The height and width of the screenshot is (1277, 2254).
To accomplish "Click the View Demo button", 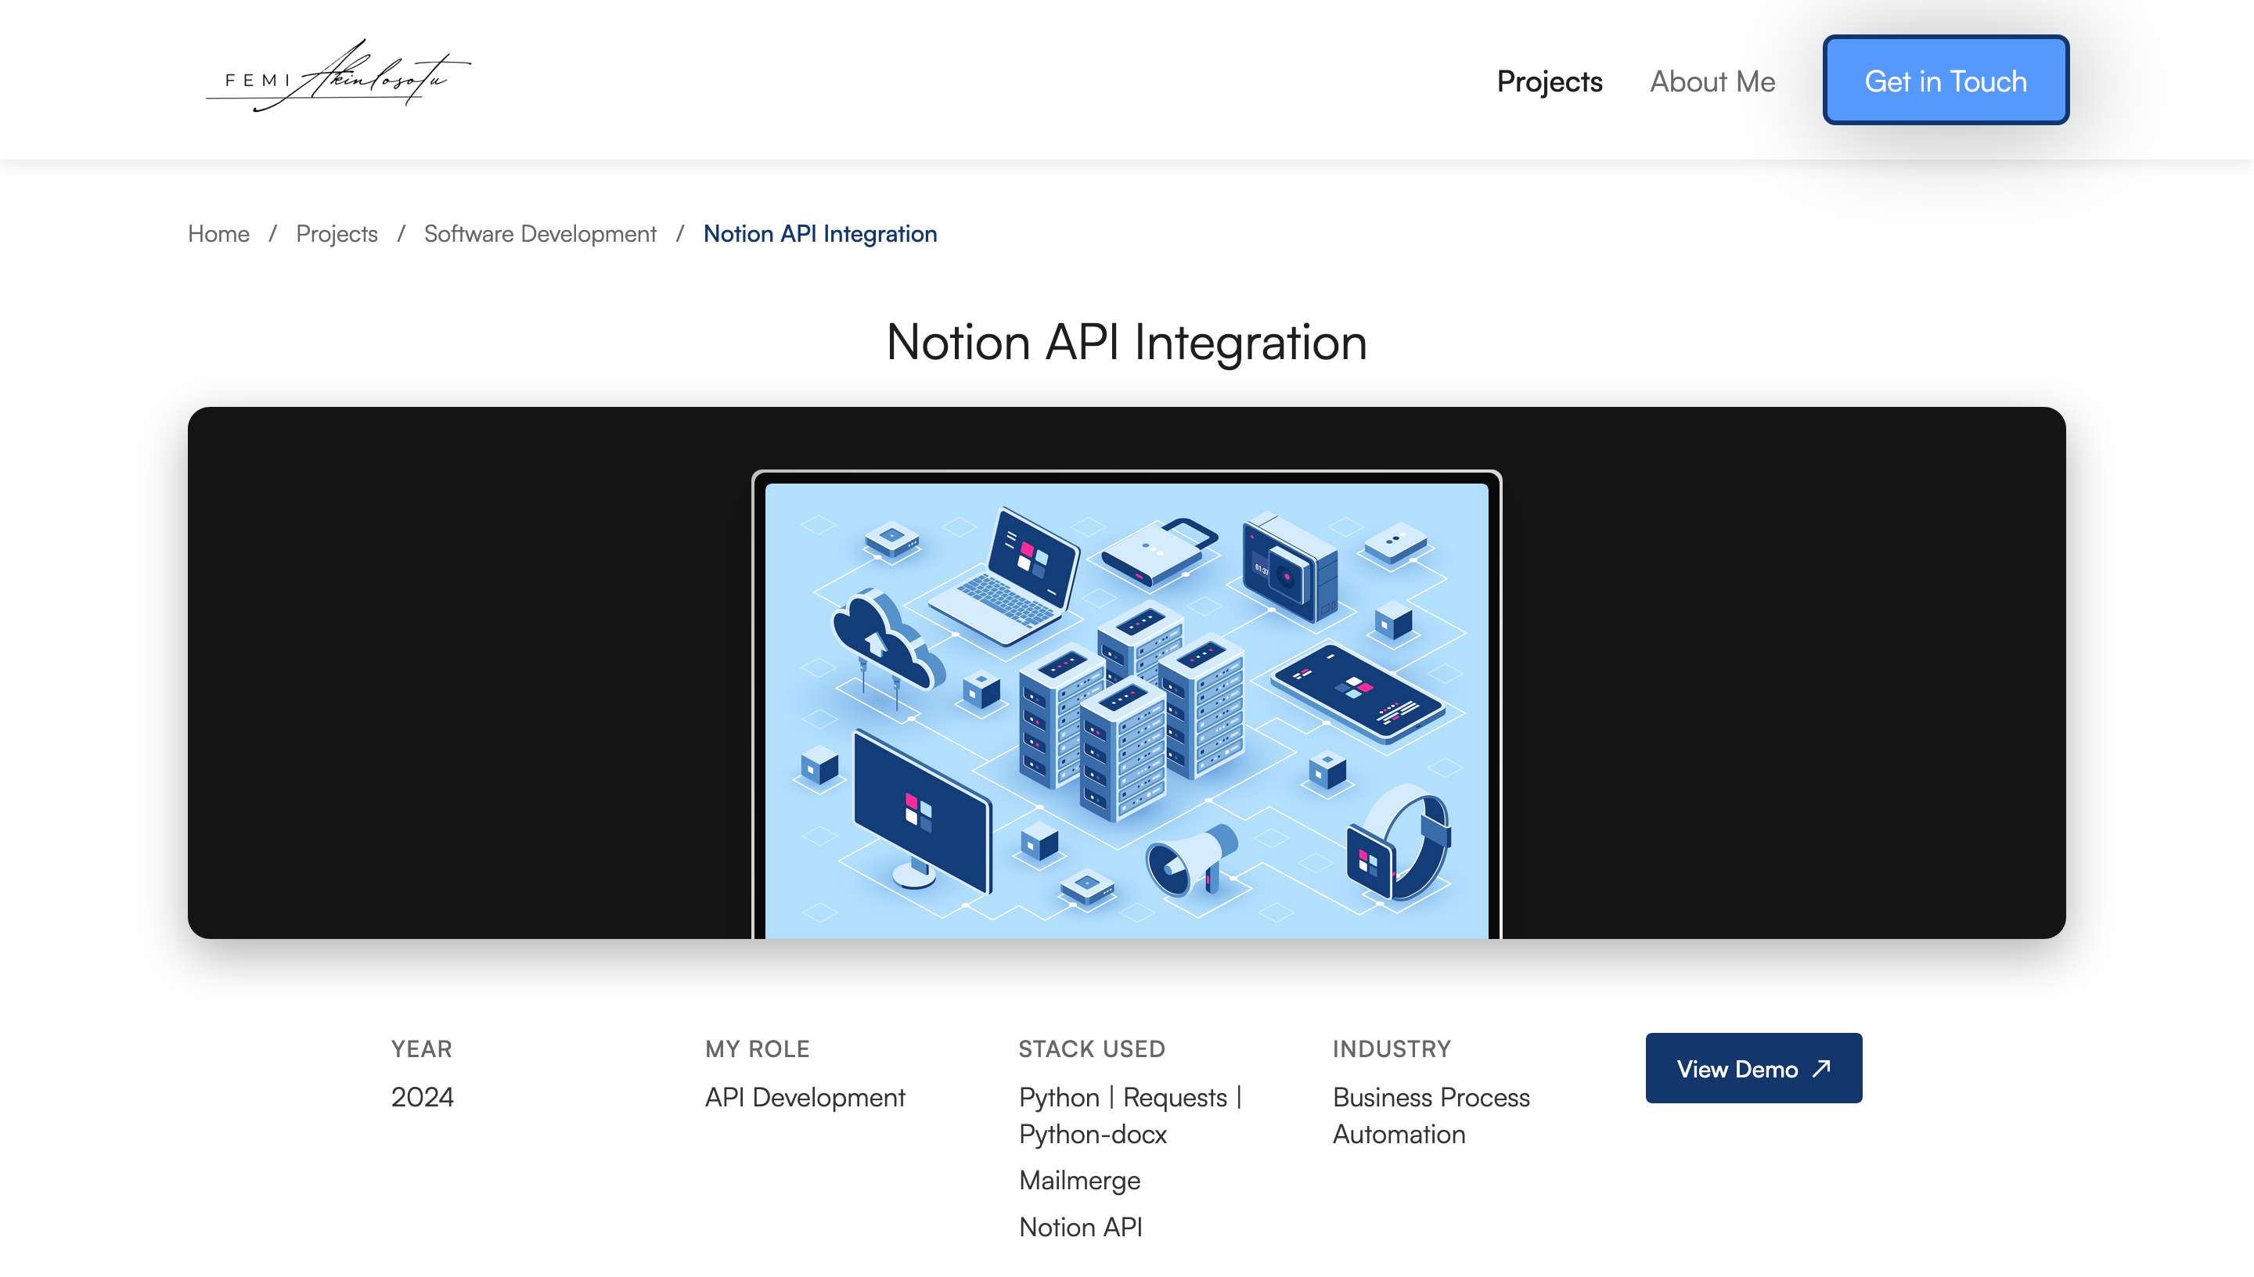I will 1753,1067.
